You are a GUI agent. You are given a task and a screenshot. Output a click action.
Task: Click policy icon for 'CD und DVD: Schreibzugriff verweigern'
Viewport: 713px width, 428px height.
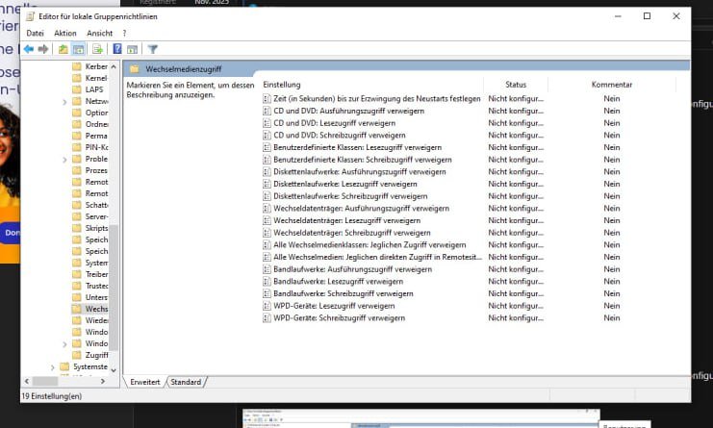tap(267, 136)
